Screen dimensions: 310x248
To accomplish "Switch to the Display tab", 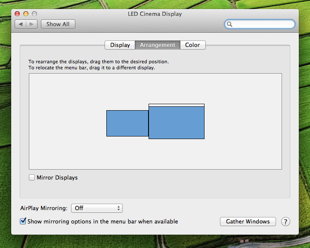I will click(x=120, y=45).
